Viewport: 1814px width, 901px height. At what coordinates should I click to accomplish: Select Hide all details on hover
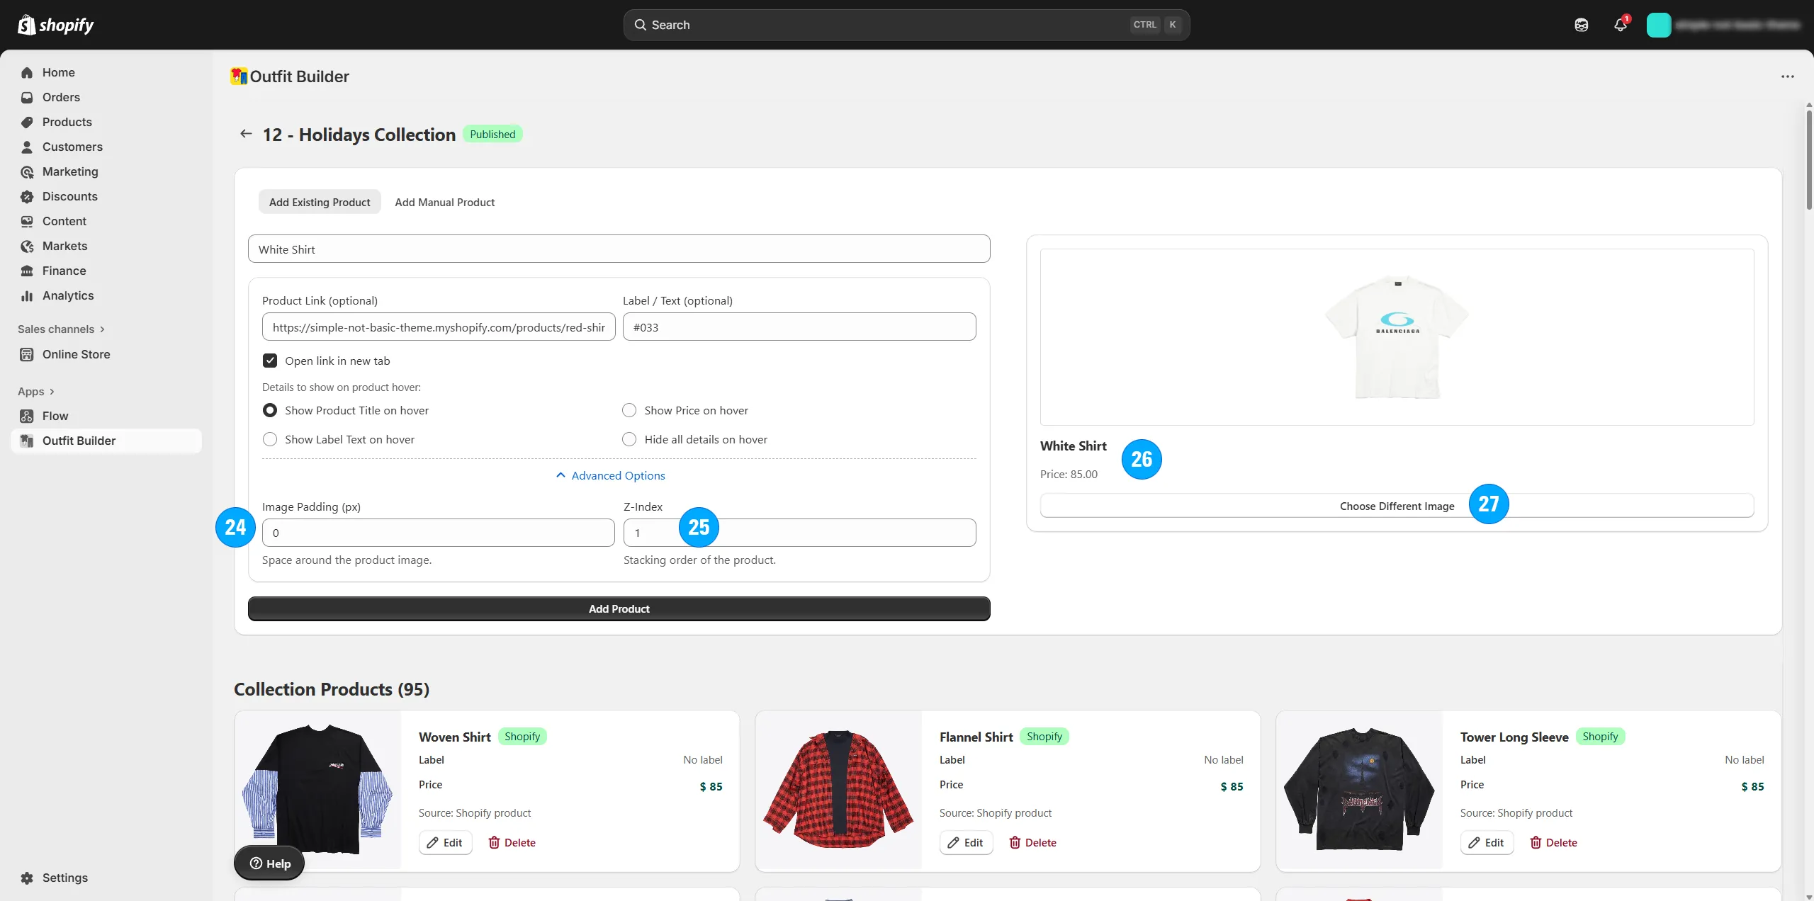point(629,439)
